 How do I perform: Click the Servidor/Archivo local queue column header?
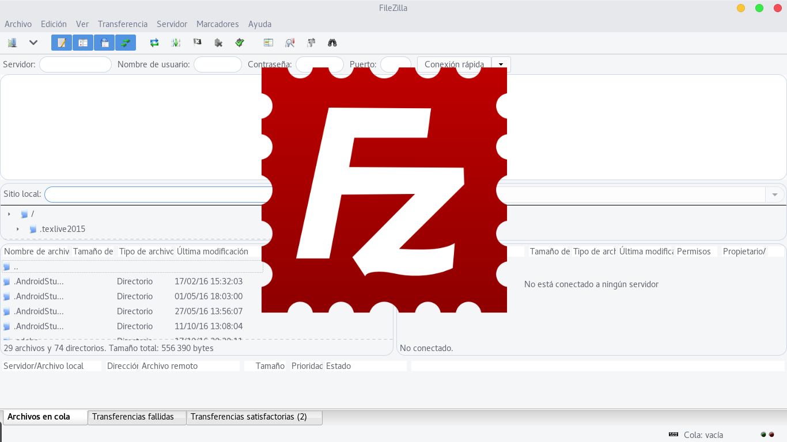[x=51, y=366]
